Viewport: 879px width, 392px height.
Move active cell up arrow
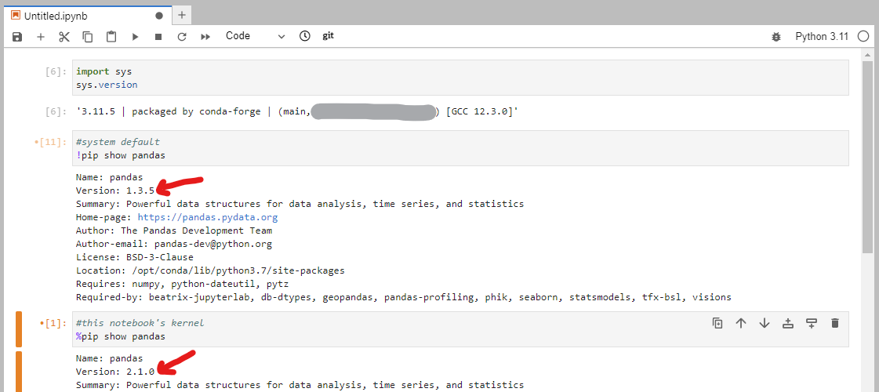click(740, 323)
